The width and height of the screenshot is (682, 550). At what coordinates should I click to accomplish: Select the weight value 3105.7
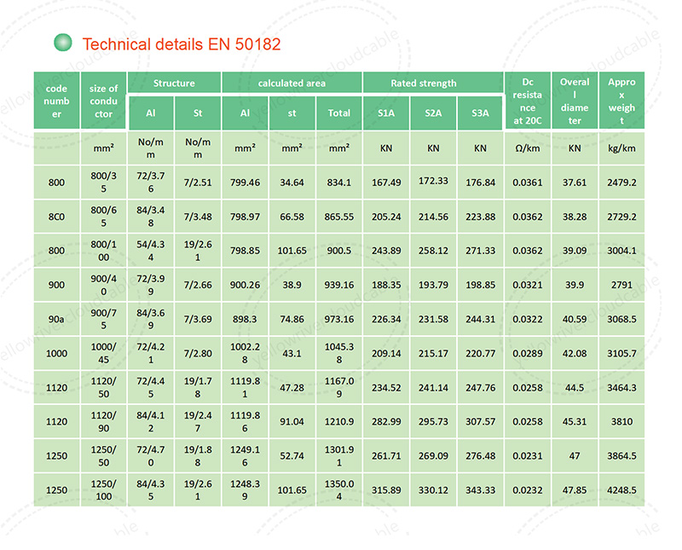tap(622, 353)
